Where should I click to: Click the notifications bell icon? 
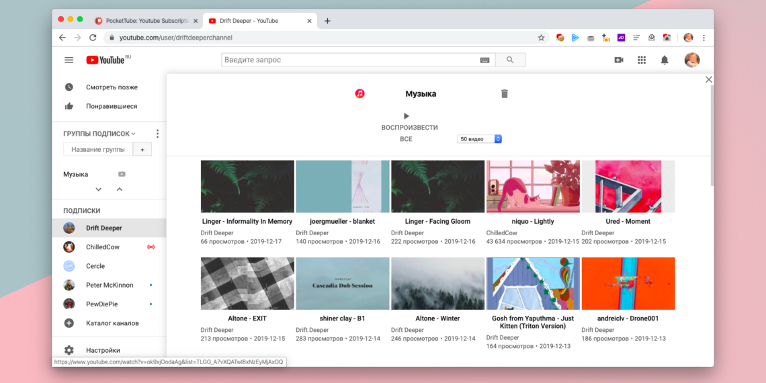tap(664, 60)
